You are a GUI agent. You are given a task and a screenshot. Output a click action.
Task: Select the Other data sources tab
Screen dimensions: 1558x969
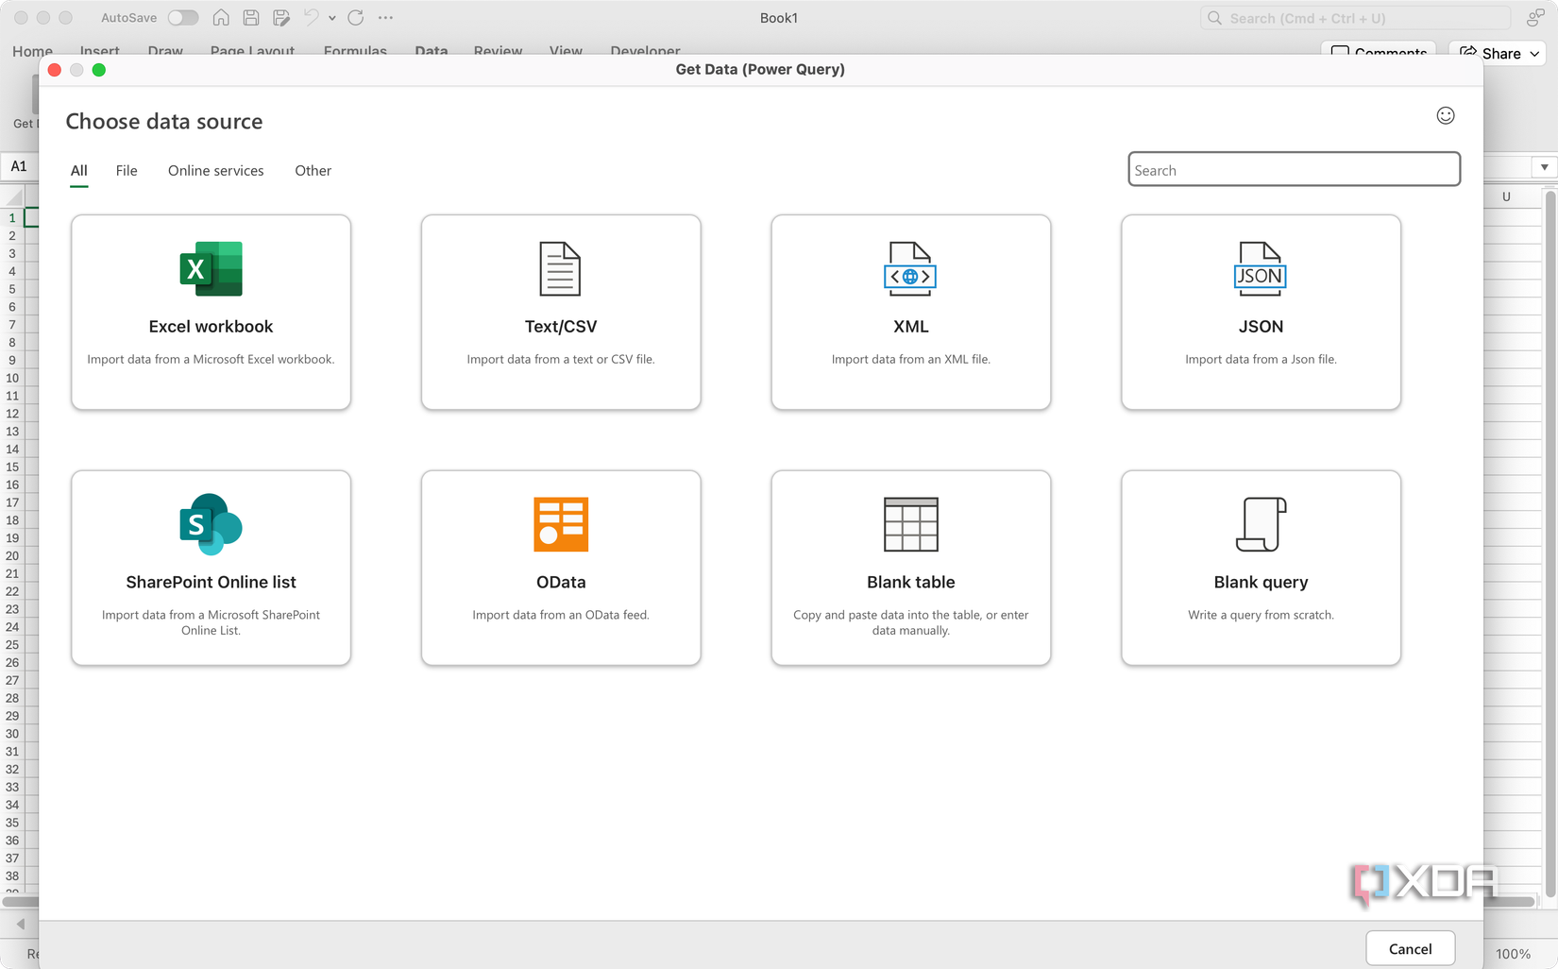(313, 170)
